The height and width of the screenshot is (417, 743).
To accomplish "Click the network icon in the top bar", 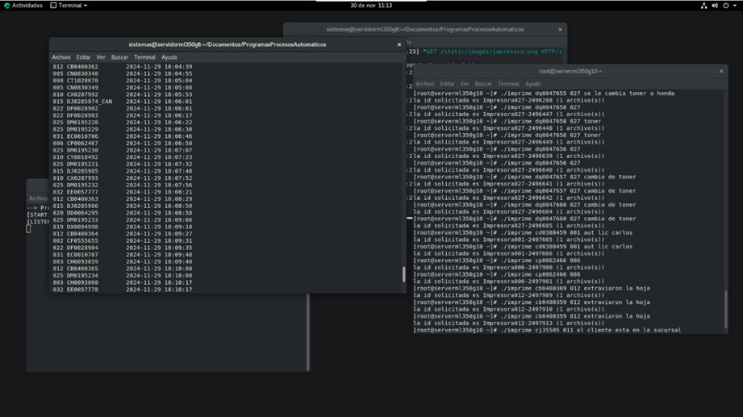I will (703, 6).
